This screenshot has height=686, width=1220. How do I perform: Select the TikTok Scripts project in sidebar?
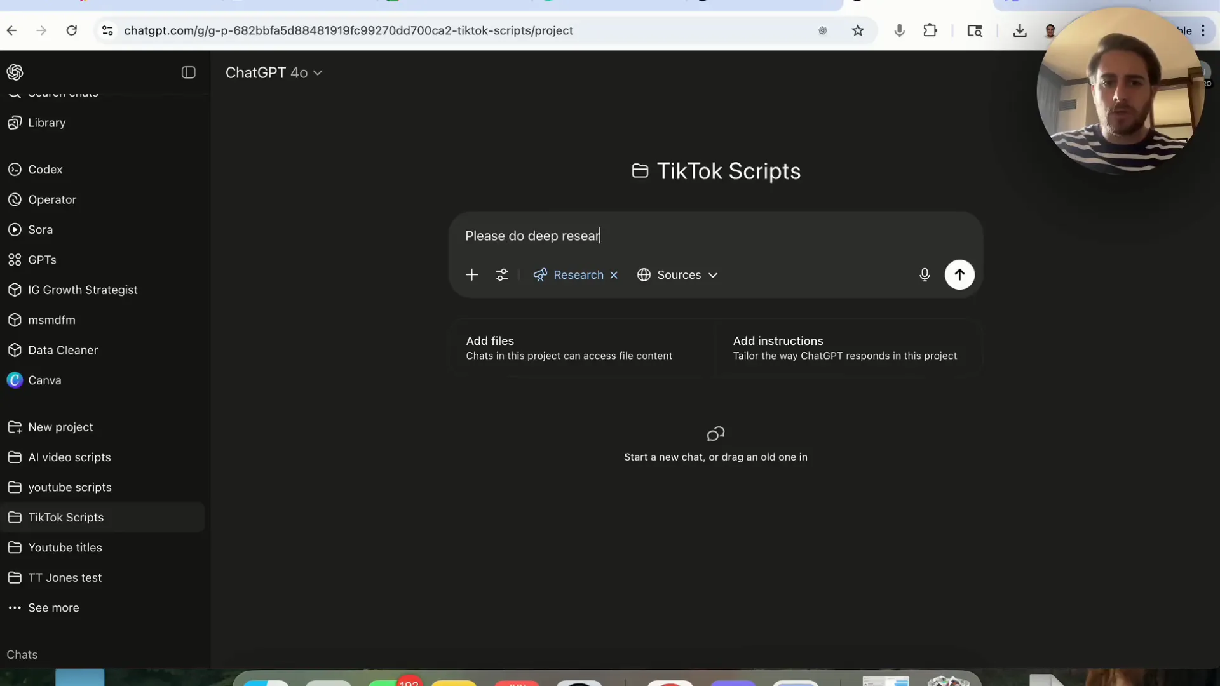coord(103,518)
